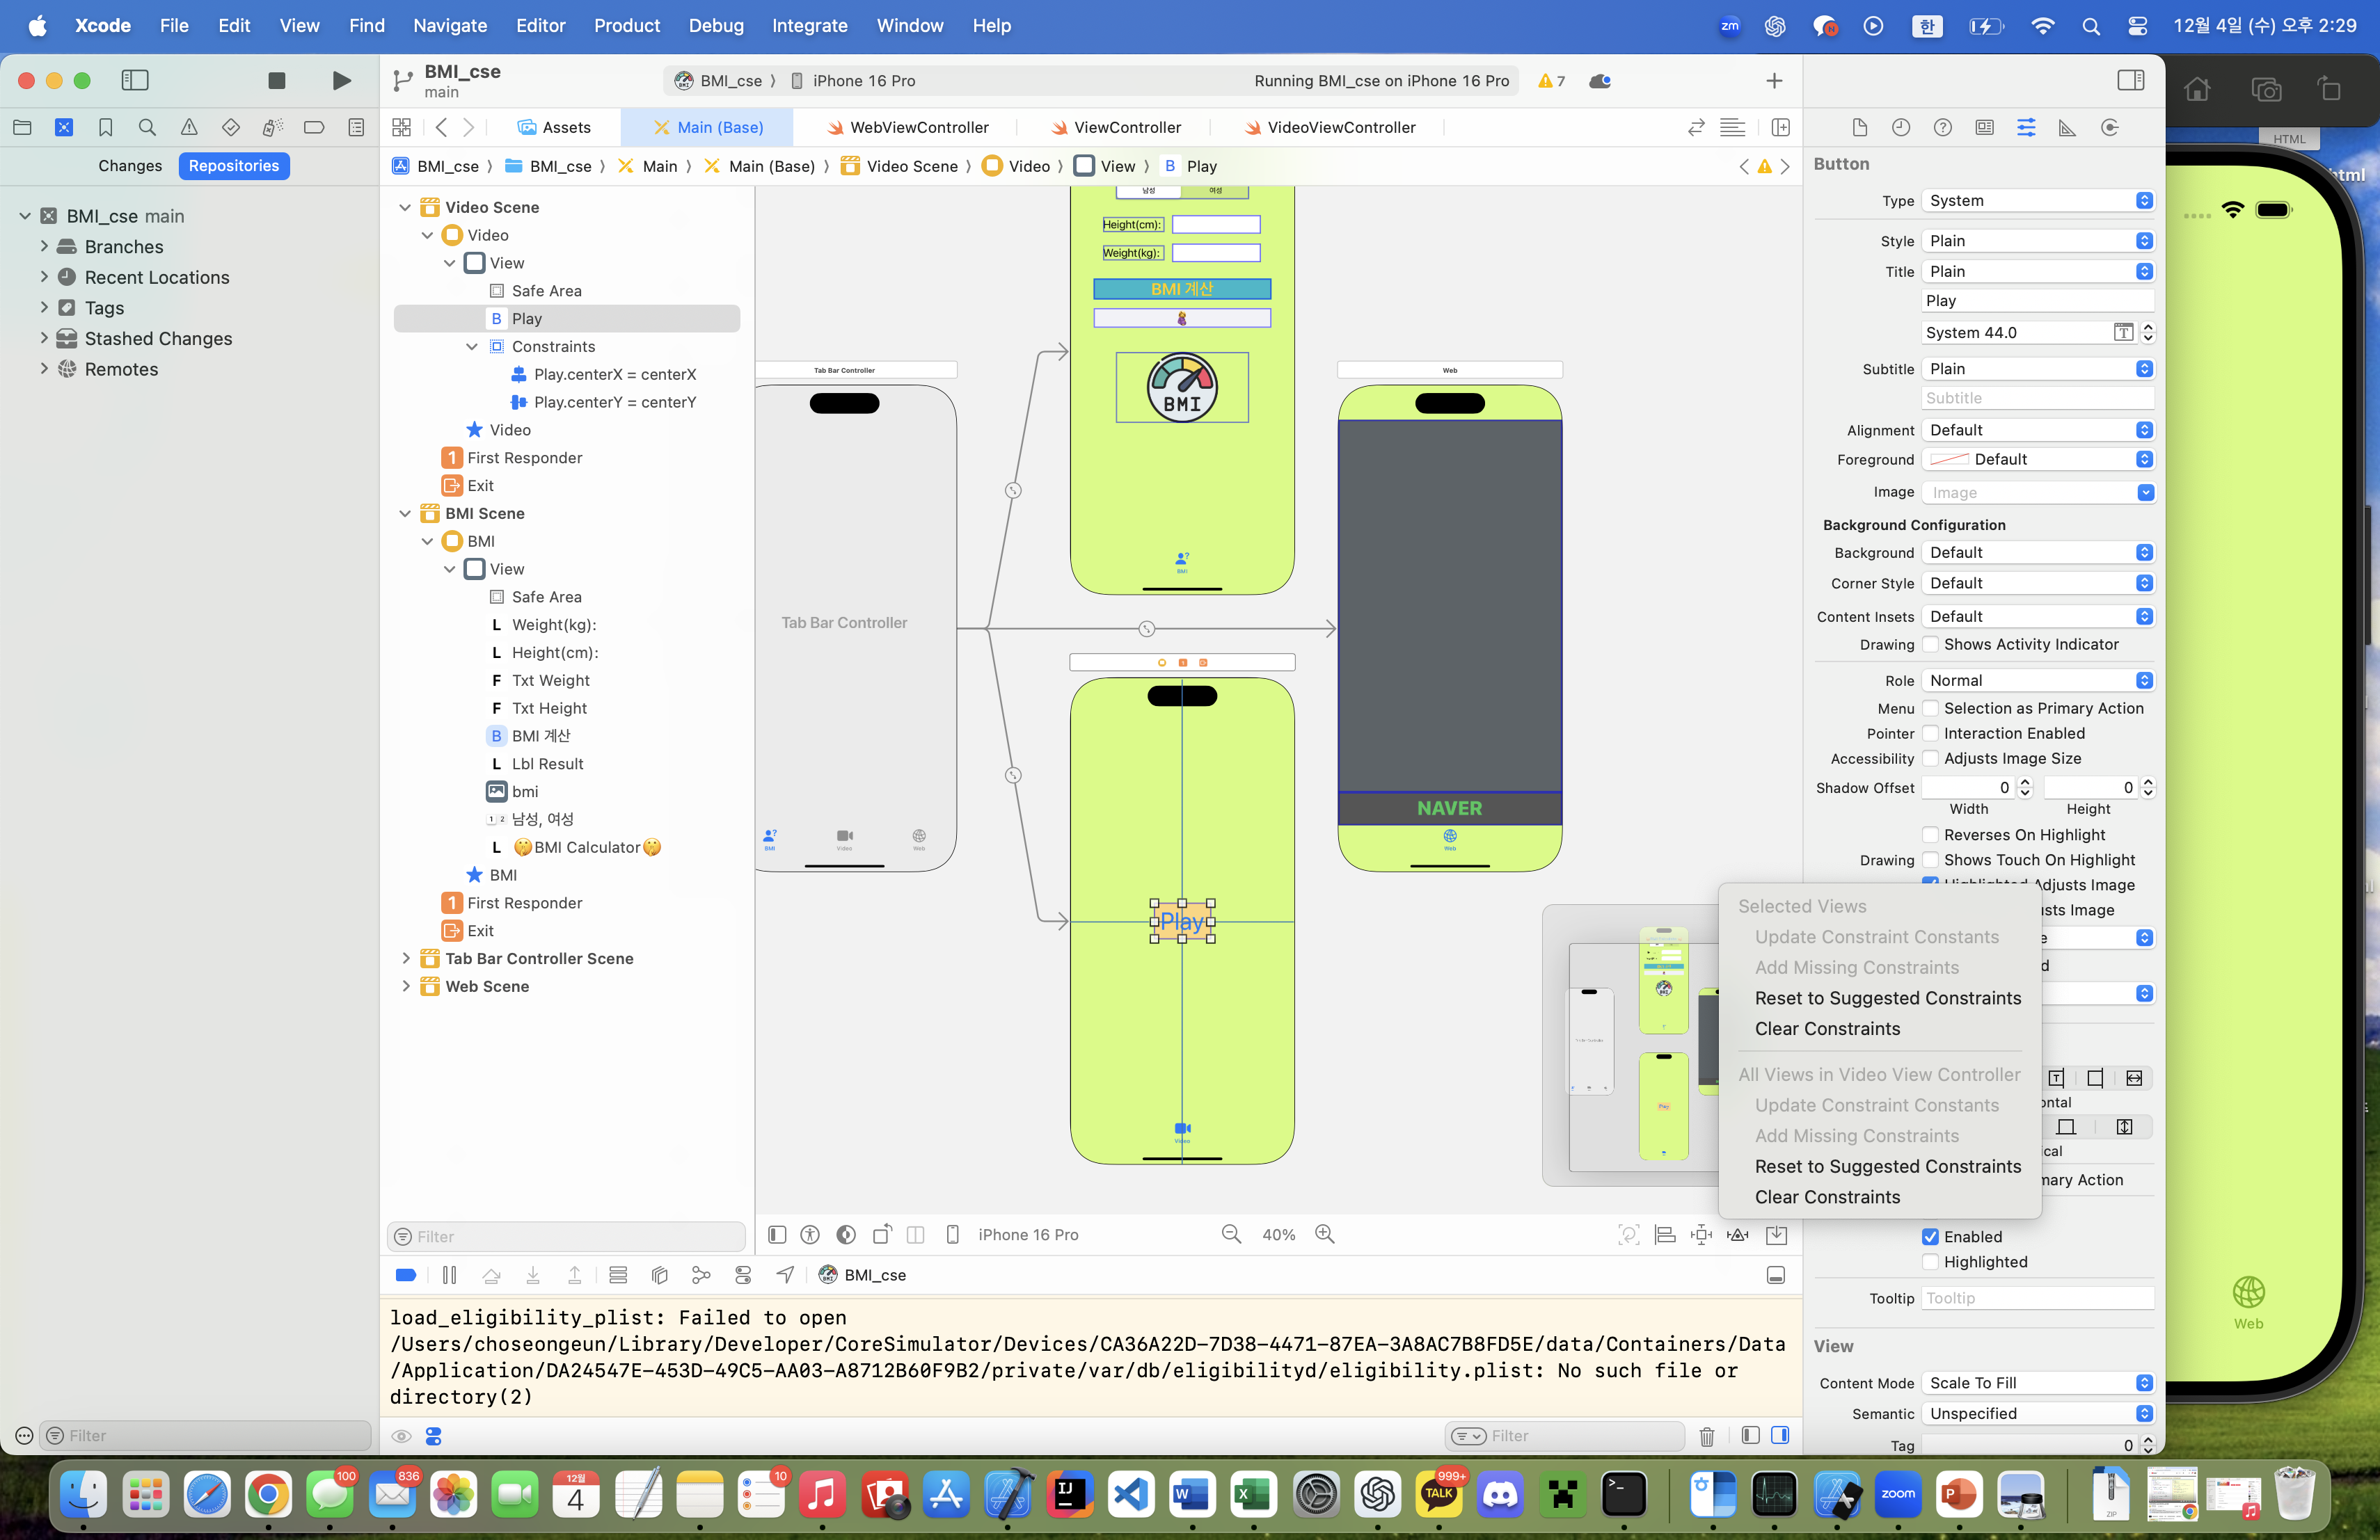
Task: Open the Size inspector ruler icon
Action: coord(2066,127)
